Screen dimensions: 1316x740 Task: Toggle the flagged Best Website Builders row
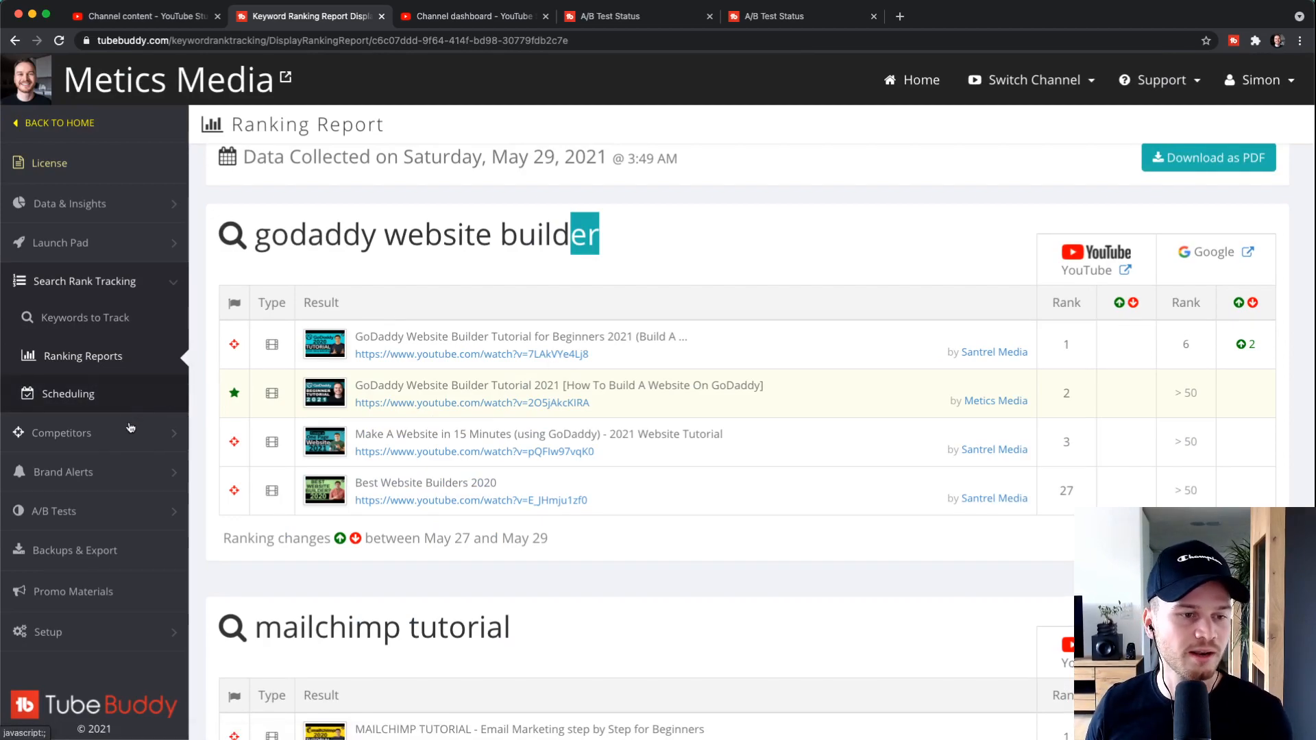(x=234, y=490)
